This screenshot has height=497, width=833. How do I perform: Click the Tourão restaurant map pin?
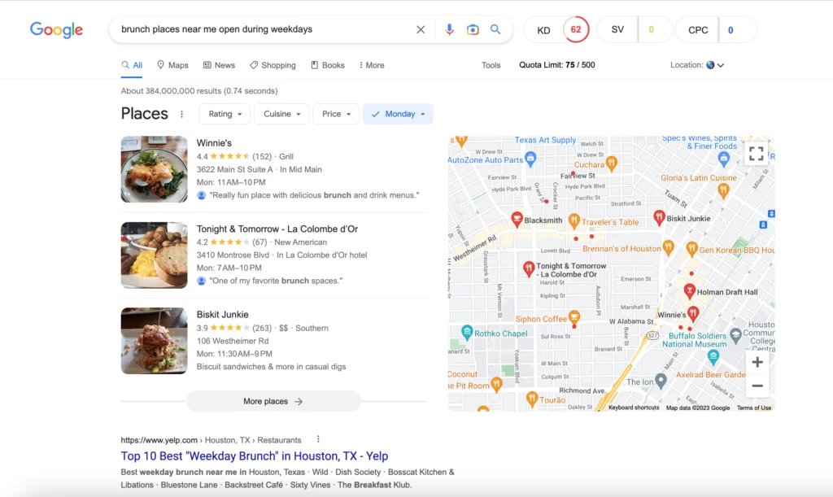pyautogui.click(x=532, y=399)
